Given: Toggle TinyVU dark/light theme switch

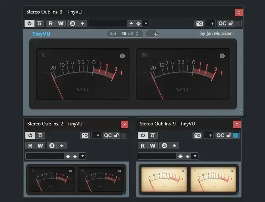Looking at the screenshot, I should pyautogui.click(x=152, y=34).
